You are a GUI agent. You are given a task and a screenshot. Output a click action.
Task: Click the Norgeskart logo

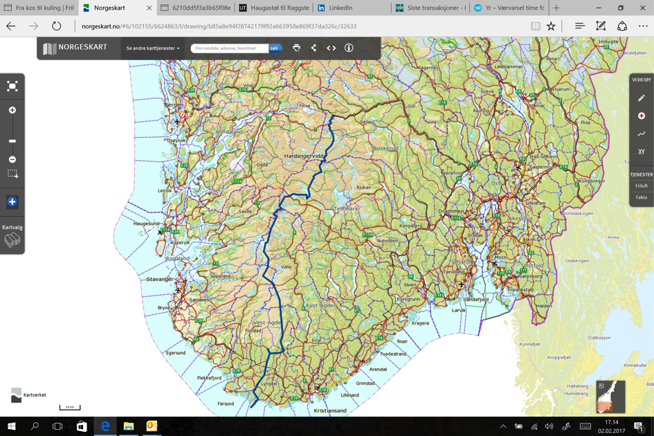(x=75, y=48)
